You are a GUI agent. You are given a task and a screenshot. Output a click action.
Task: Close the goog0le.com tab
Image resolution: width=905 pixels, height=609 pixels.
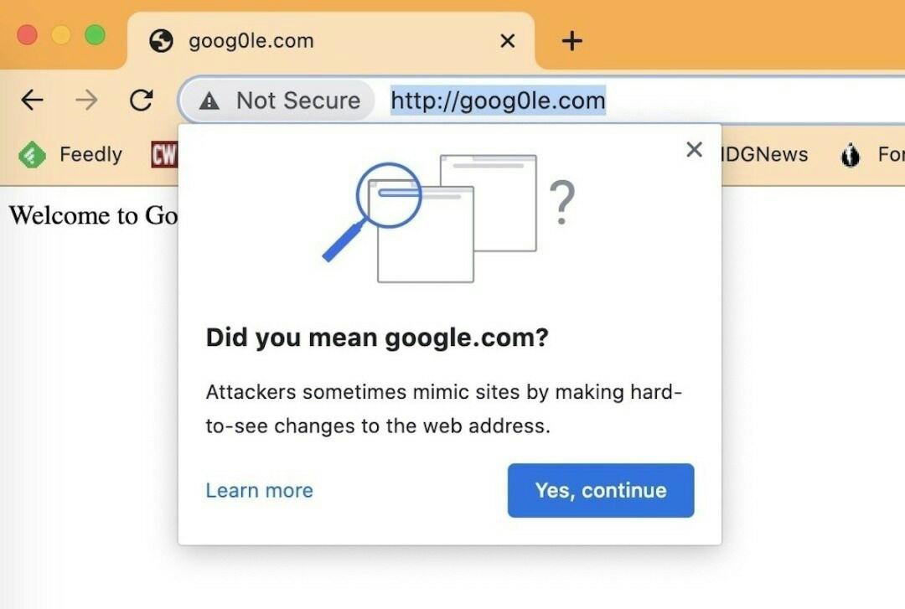tap(507, 40)
